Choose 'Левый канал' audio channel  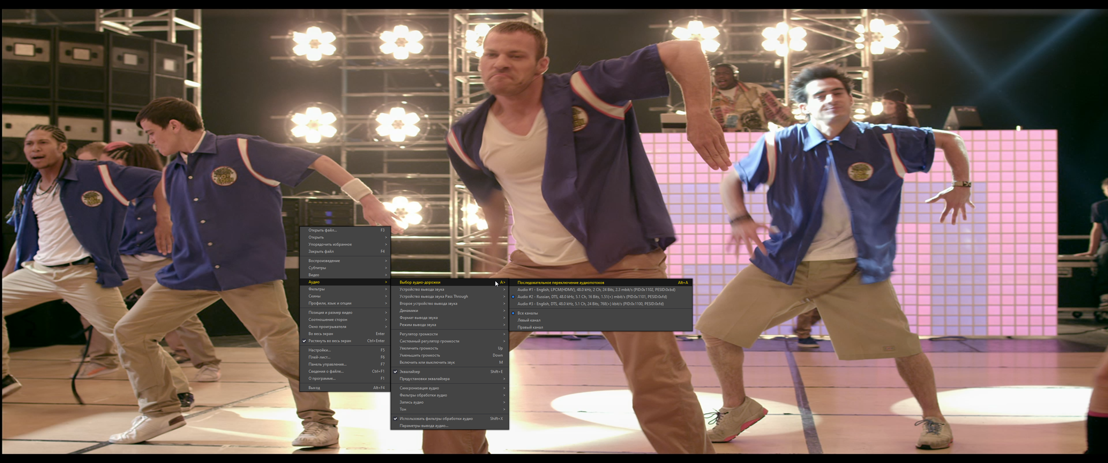[x=529, y=320]
